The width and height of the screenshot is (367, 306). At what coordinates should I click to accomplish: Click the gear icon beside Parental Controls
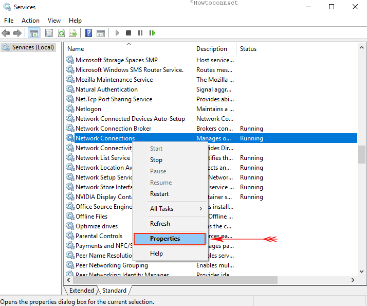(70, 236)
